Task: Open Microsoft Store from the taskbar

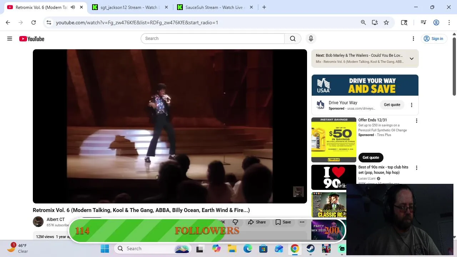Action: (263, 248)
